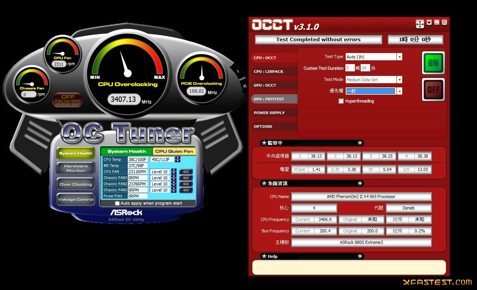Click the Custom Test Duration hours field
The height and width of the screenshot is (290, 477).
click(350, 68)
